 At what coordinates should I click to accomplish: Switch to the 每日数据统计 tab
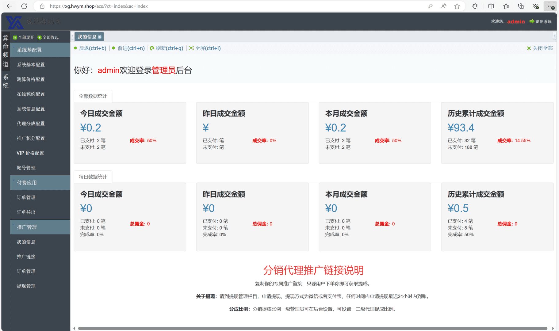coord(93,177)
